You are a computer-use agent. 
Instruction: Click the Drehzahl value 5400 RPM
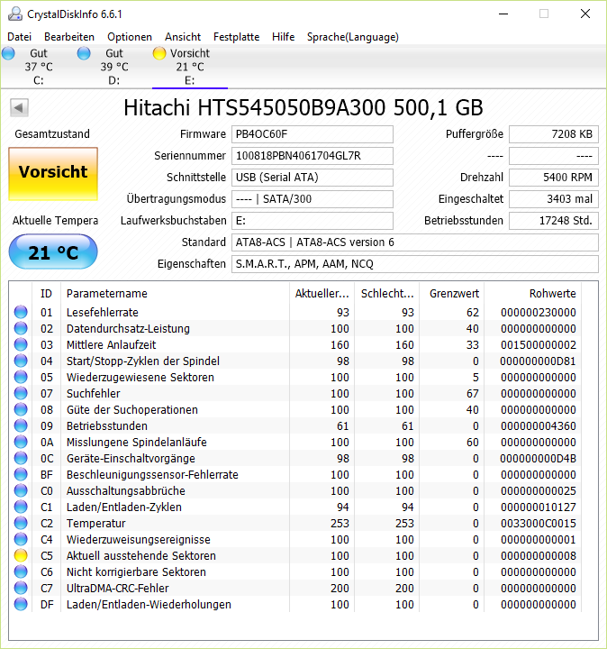[554, 178]
